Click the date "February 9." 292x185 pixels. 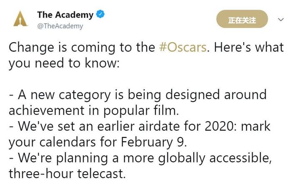point(154,142)
